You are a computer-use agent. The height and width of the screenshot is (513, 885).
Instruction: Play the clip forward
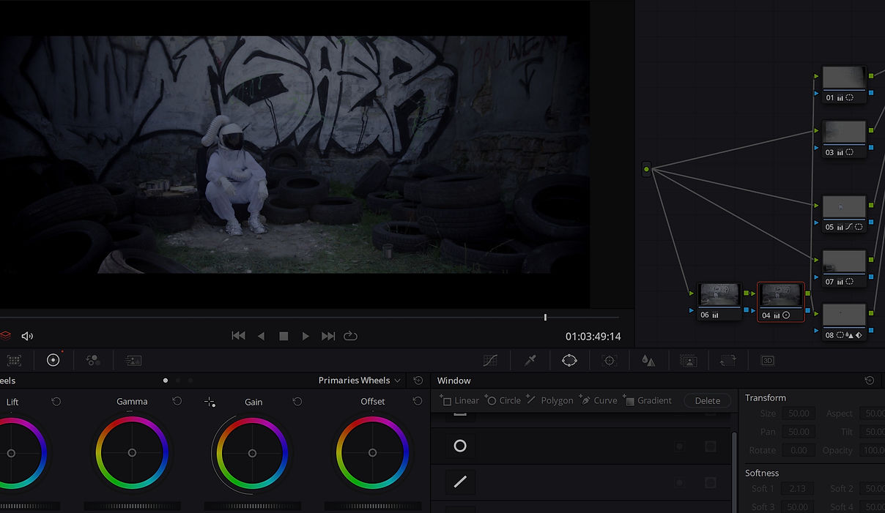tap(306, 336)
